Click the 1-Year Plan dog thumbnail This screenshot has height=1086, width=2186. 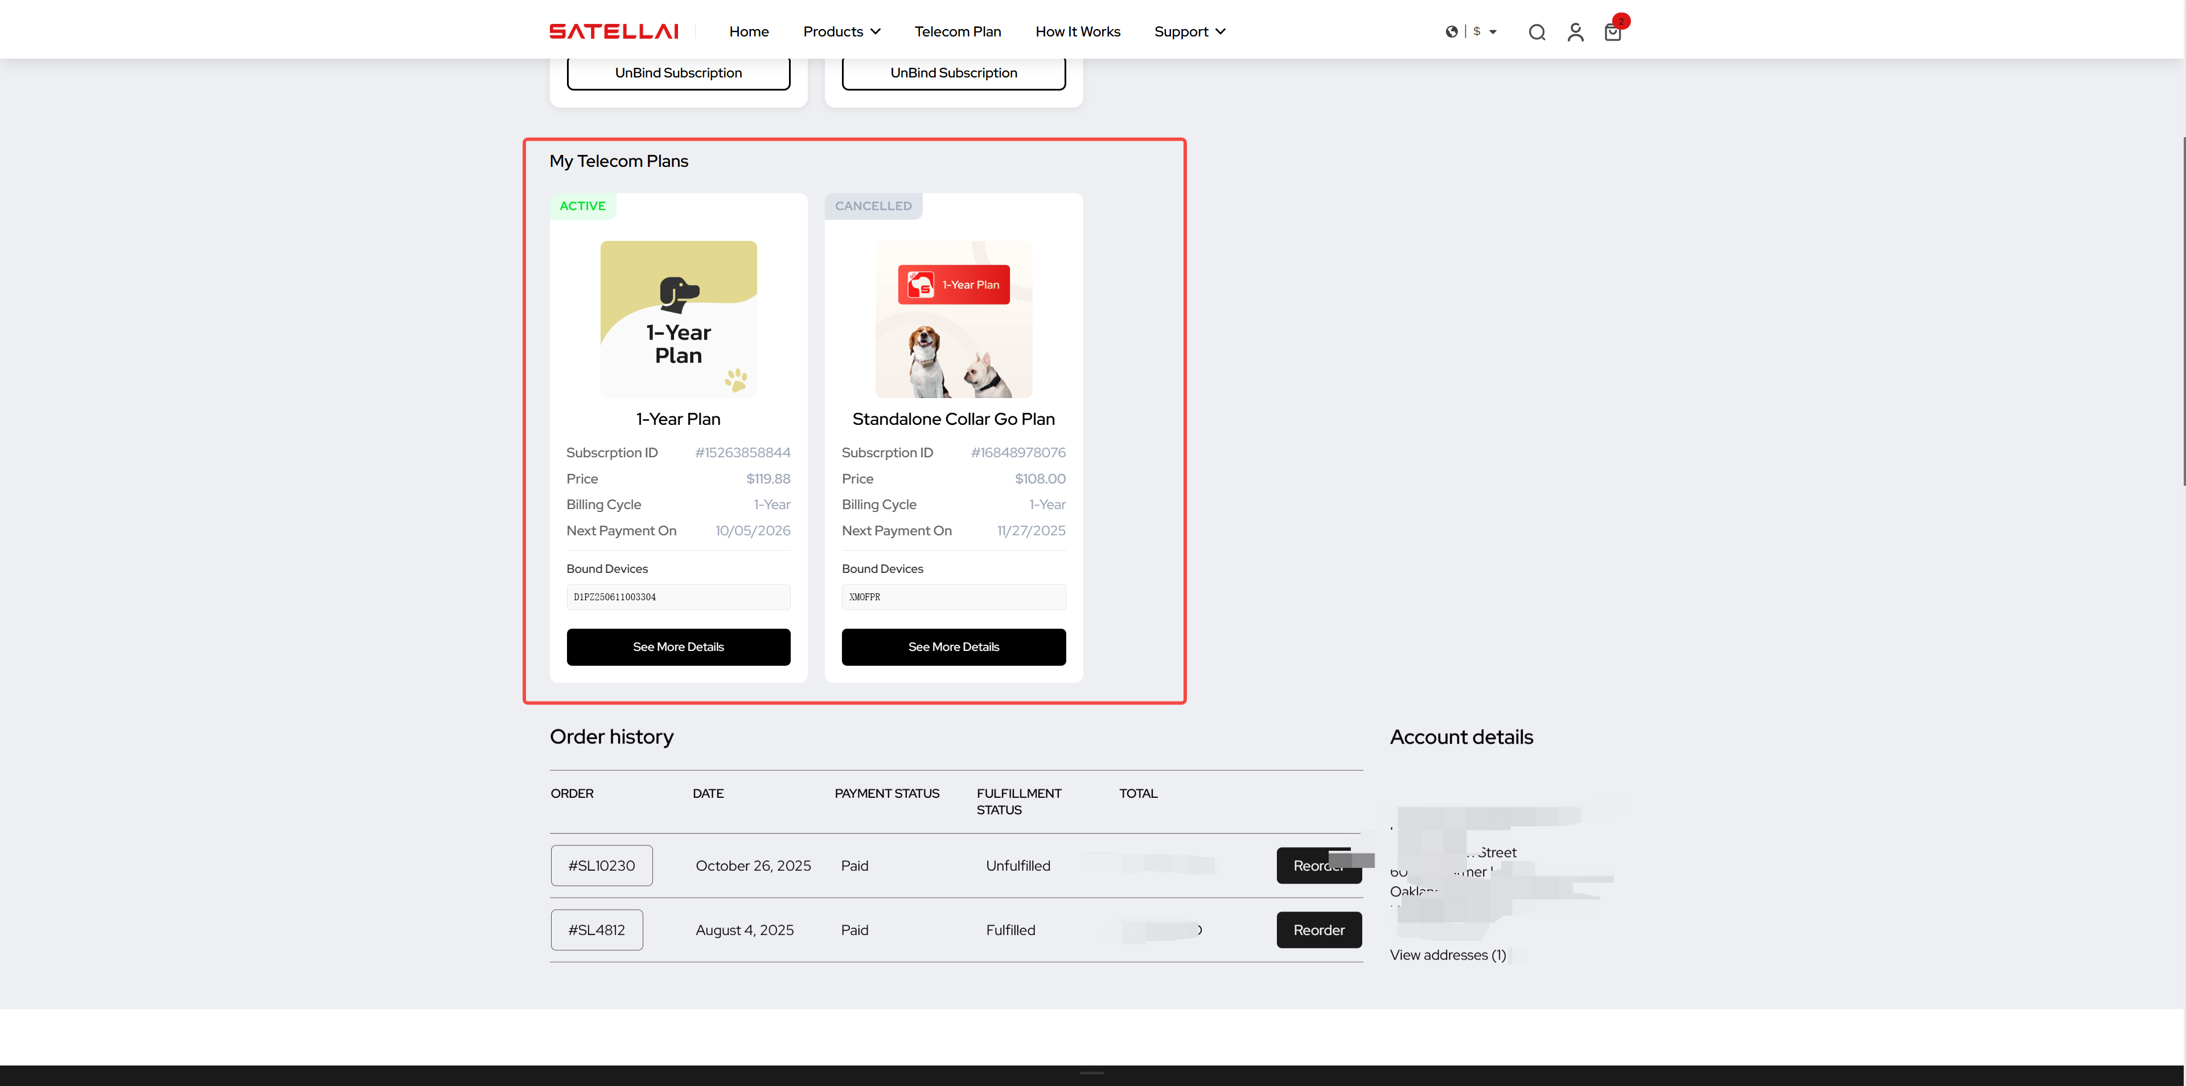[x=678, y=319]
